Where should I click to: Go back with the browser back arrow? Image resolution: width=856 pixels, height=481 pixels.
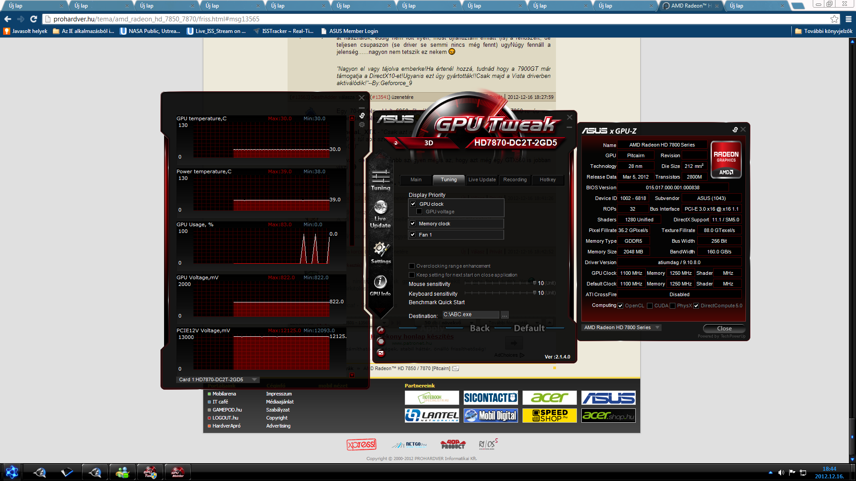pyautogui.click(x=8, y=19)
